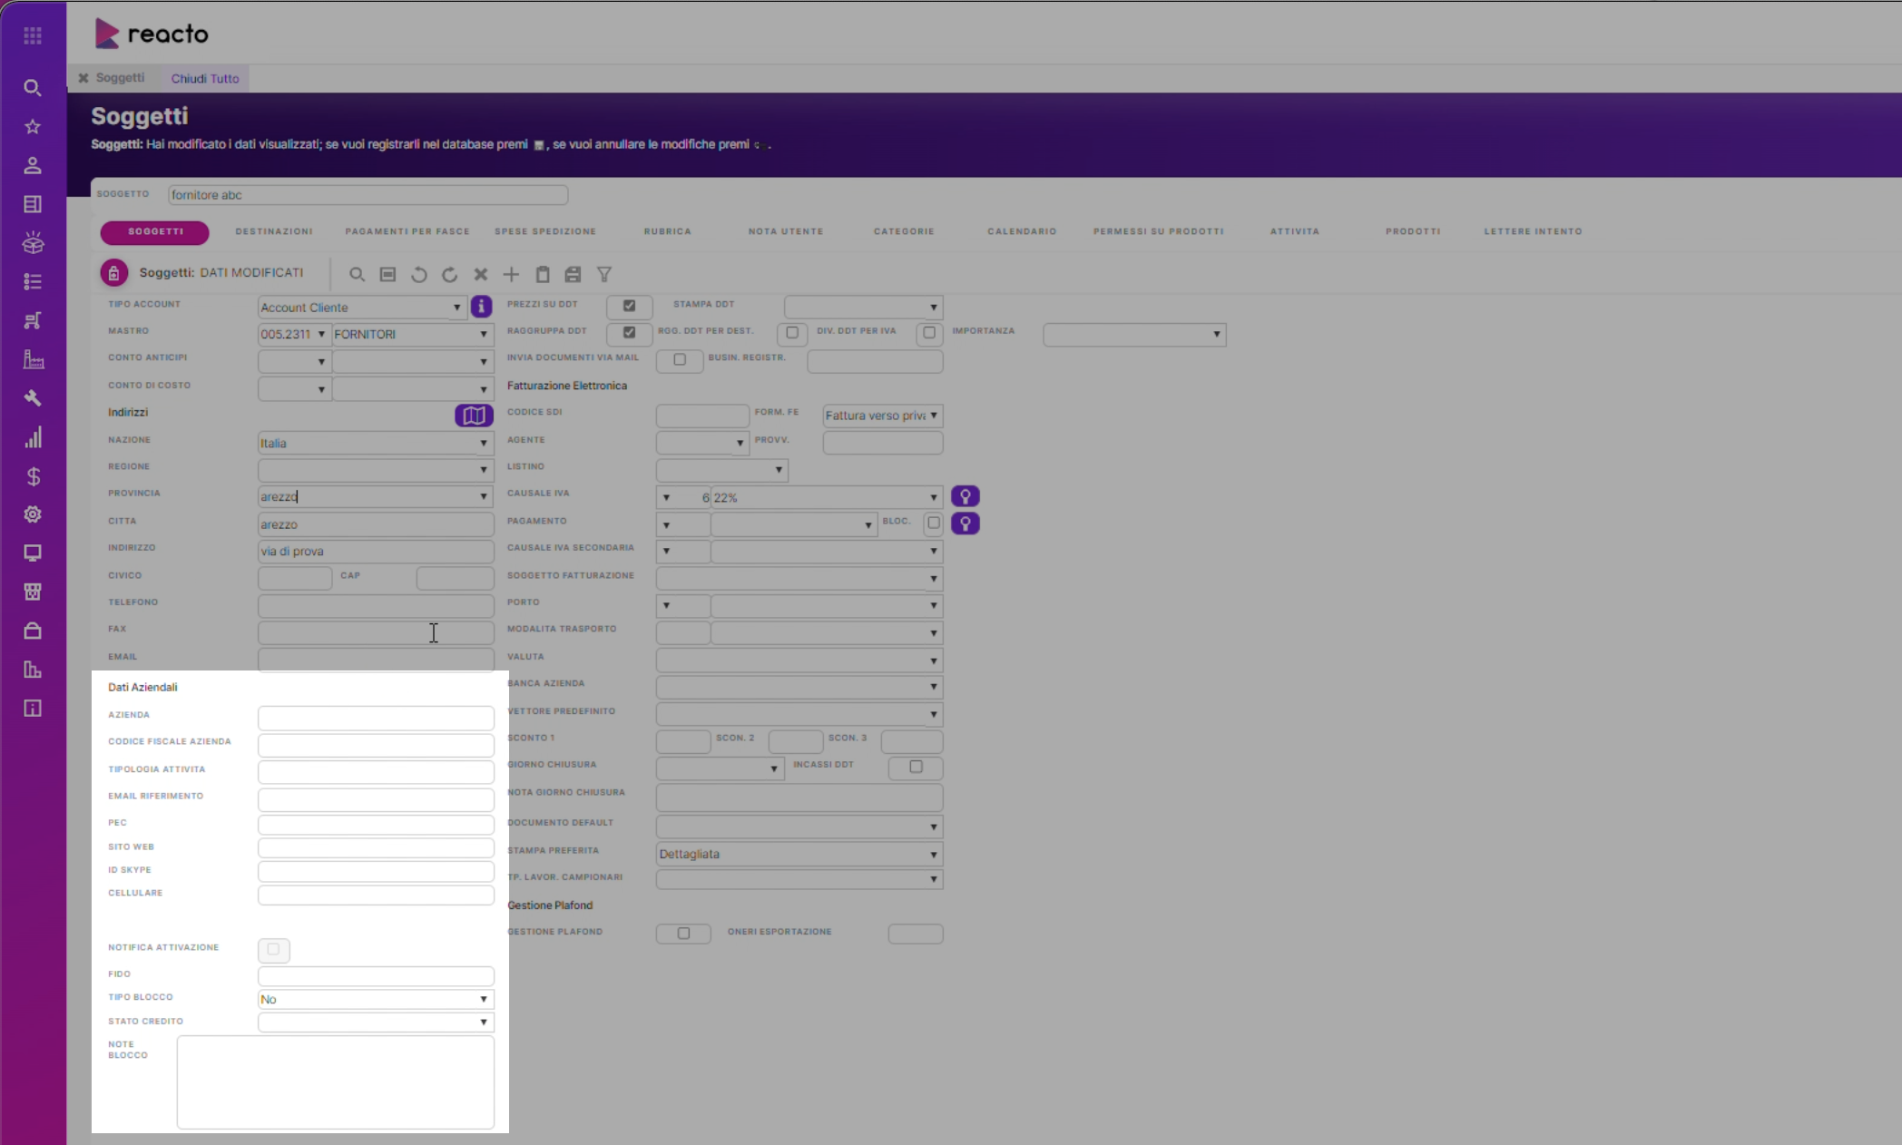Open Tipo Blocco dropdown
Screen dimensions: 1902x1145
click(376, 999)
